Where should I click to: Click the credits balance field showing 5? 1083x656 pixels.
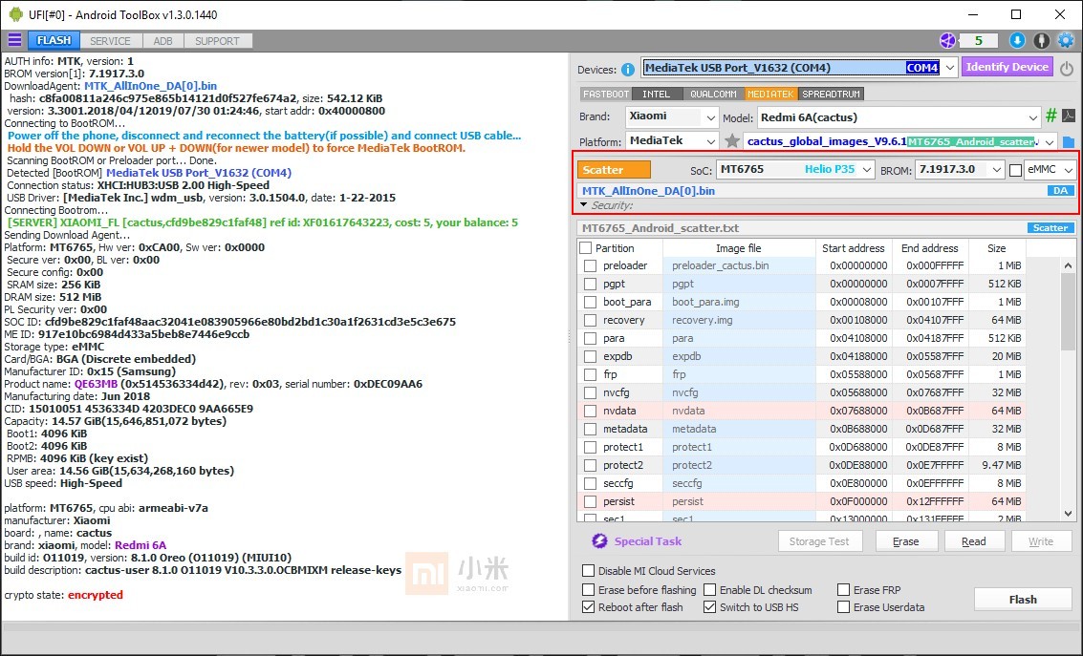[978, 41]
